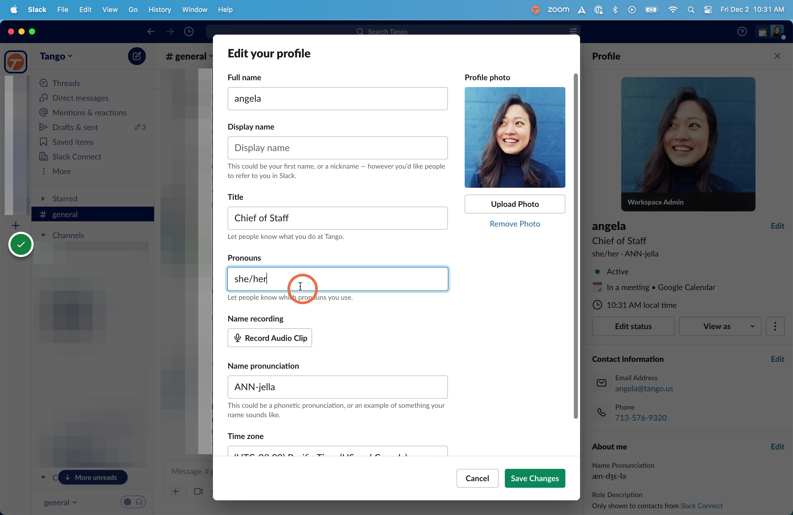
Task: Open help question mark icon
Action: (742, 32)
